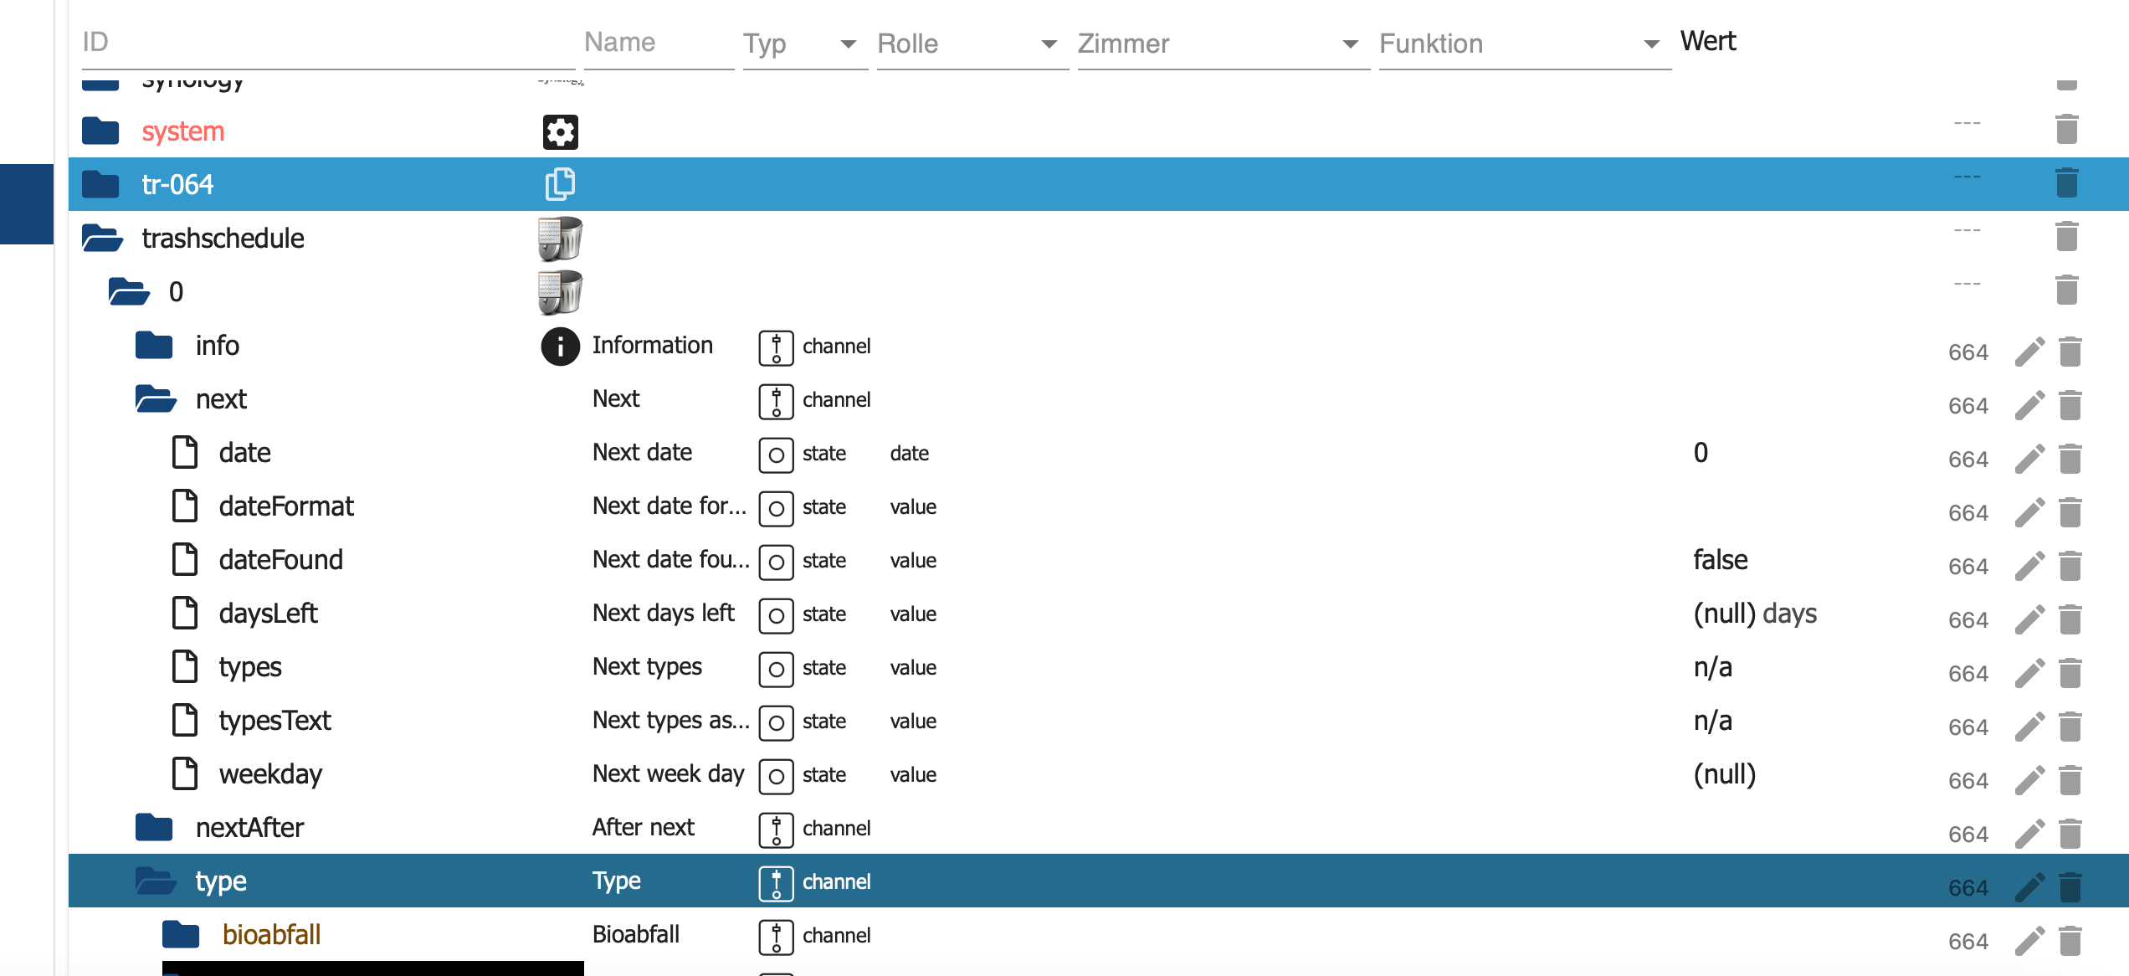The image size is (2129, 976).
Task: Click the pencil icon for nextAfter channel
Action: tap(2029, 834)
